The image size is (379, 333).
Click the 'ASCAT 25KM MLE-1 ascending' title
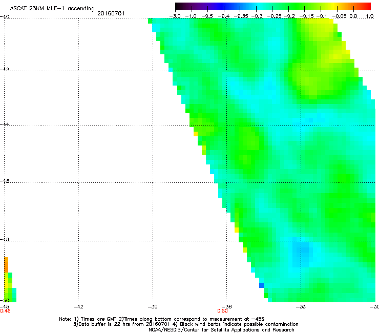[x=52, y=9]
